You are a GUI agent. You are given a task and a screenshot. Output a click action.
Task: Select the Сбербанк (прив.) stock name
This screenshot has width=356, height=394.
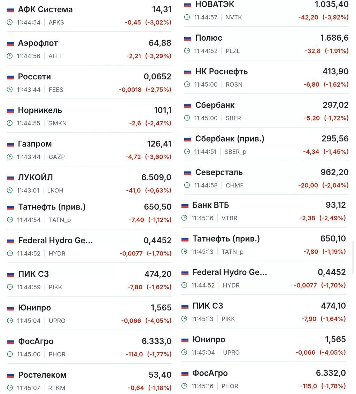point(230,139)
